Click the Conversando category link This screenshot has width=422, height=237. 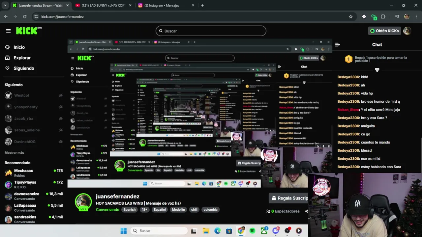click(x=107, y=210)
